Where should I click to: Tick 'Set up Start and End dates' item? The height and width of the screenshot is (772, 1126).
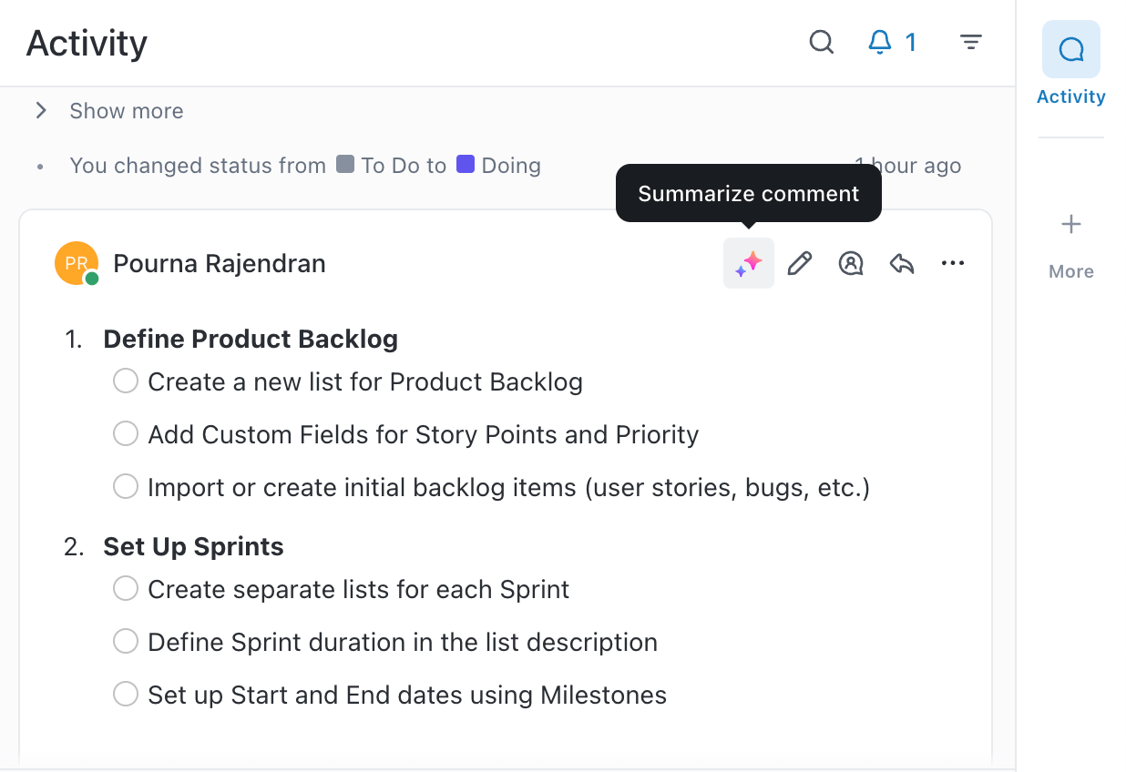(x=126, y=695)
